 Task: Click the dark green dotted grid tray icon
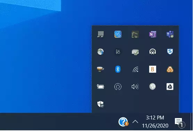pos(135,34)
